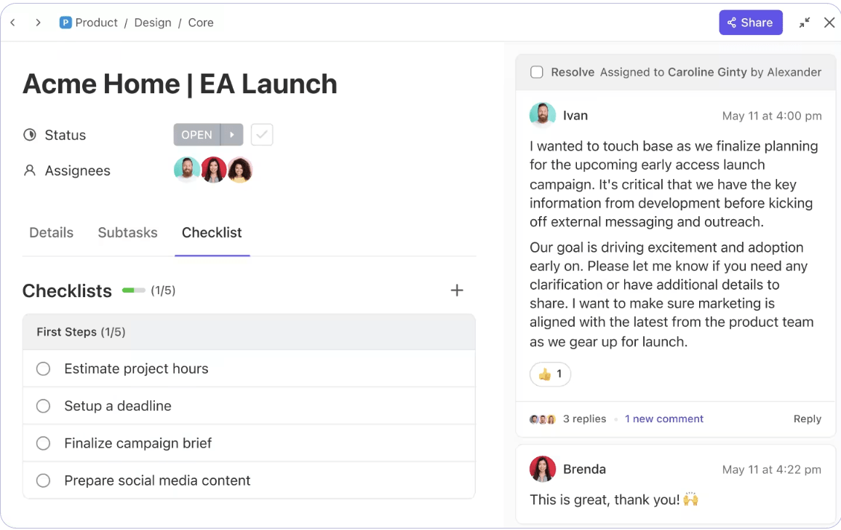Select the bearded man assignee avatar

coord(187,170)
